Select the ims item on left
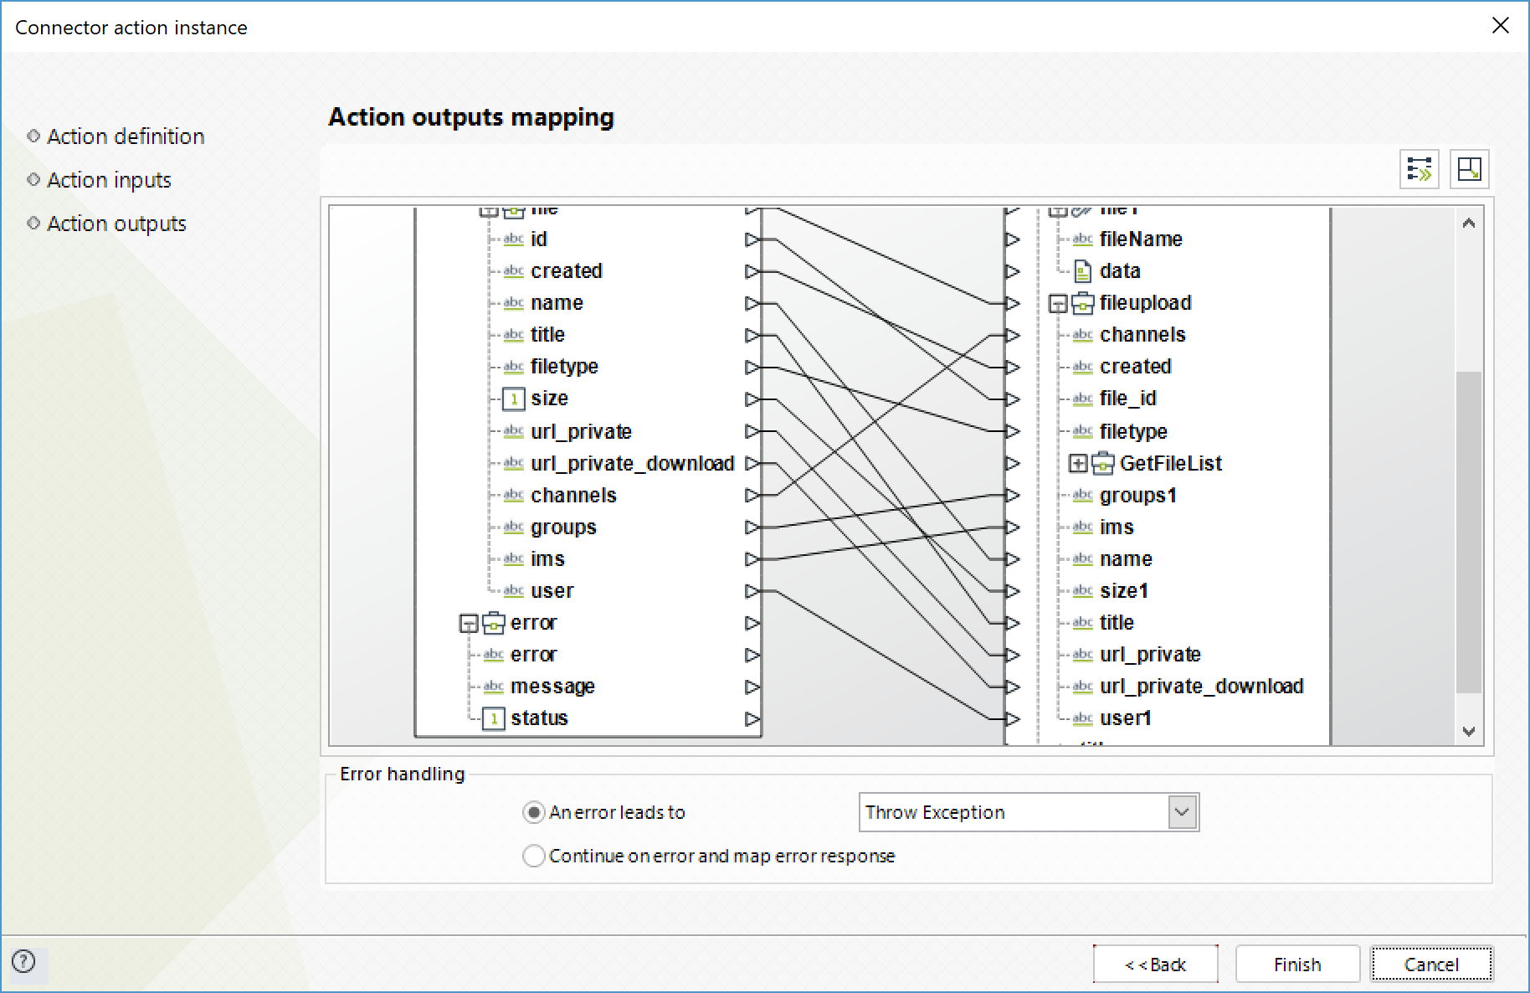 tap(547, 559)
